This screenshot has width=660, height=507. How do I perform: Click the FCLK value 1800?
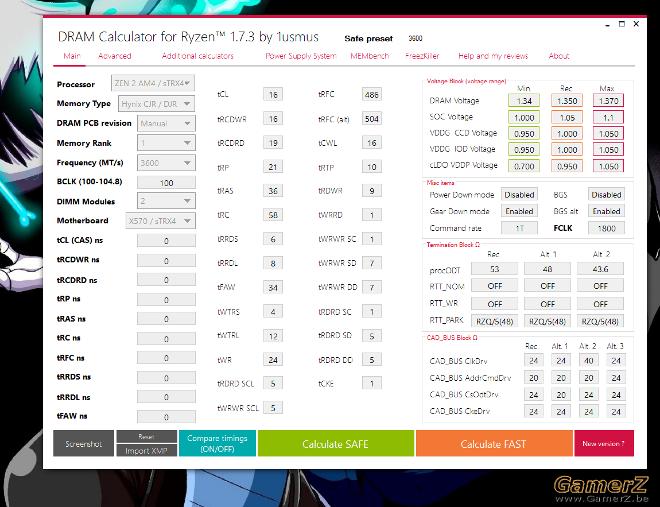click(607, 228)
